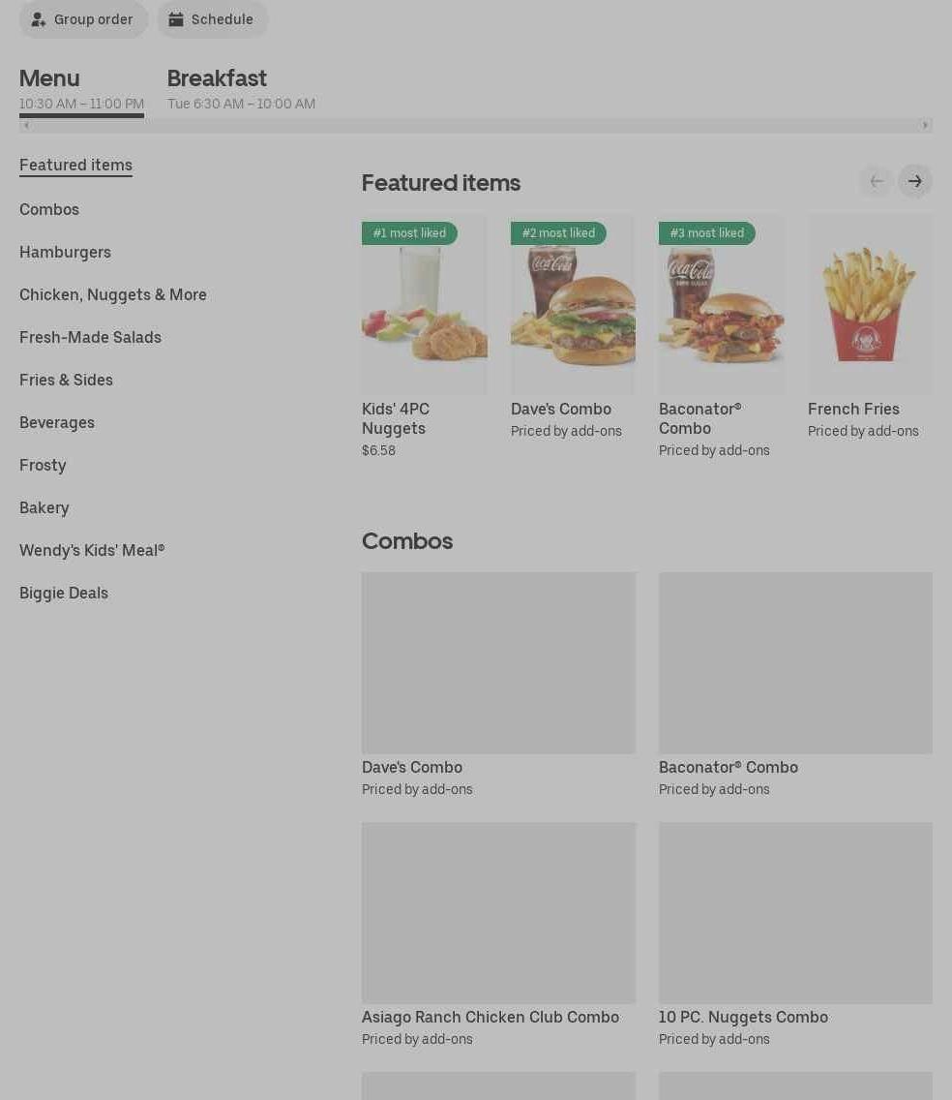Jump to Combos category in sidebar
The image size is (952, 1100).
tap(49, 210)
